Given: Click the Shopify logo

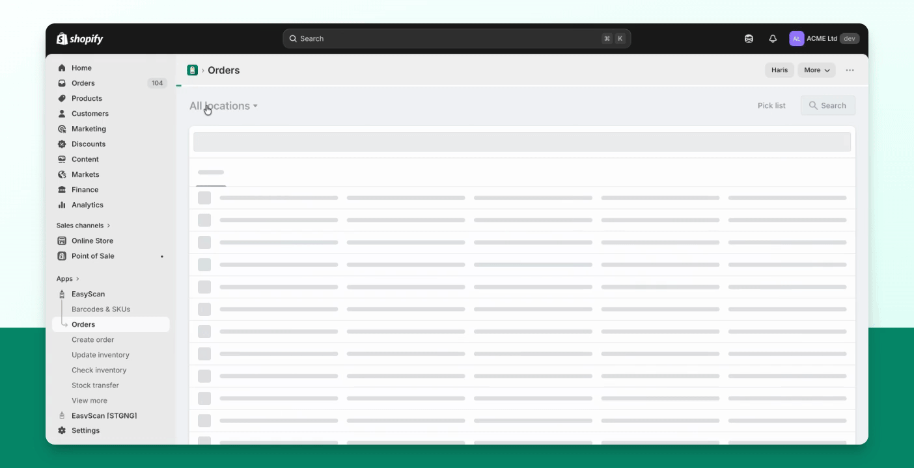Looking at the screenshot, I should click(x=79, y=39).
